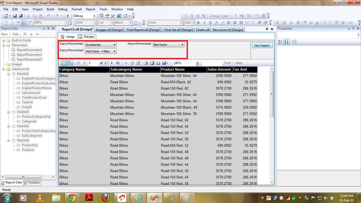Switch to the Final Report.rdl tab
The width and height of the screenshot is (361, 203).
[x=143, y=30]
